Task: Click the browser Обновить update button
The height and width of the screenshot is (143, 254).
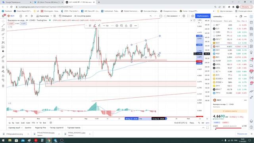Action: (246, 7)
